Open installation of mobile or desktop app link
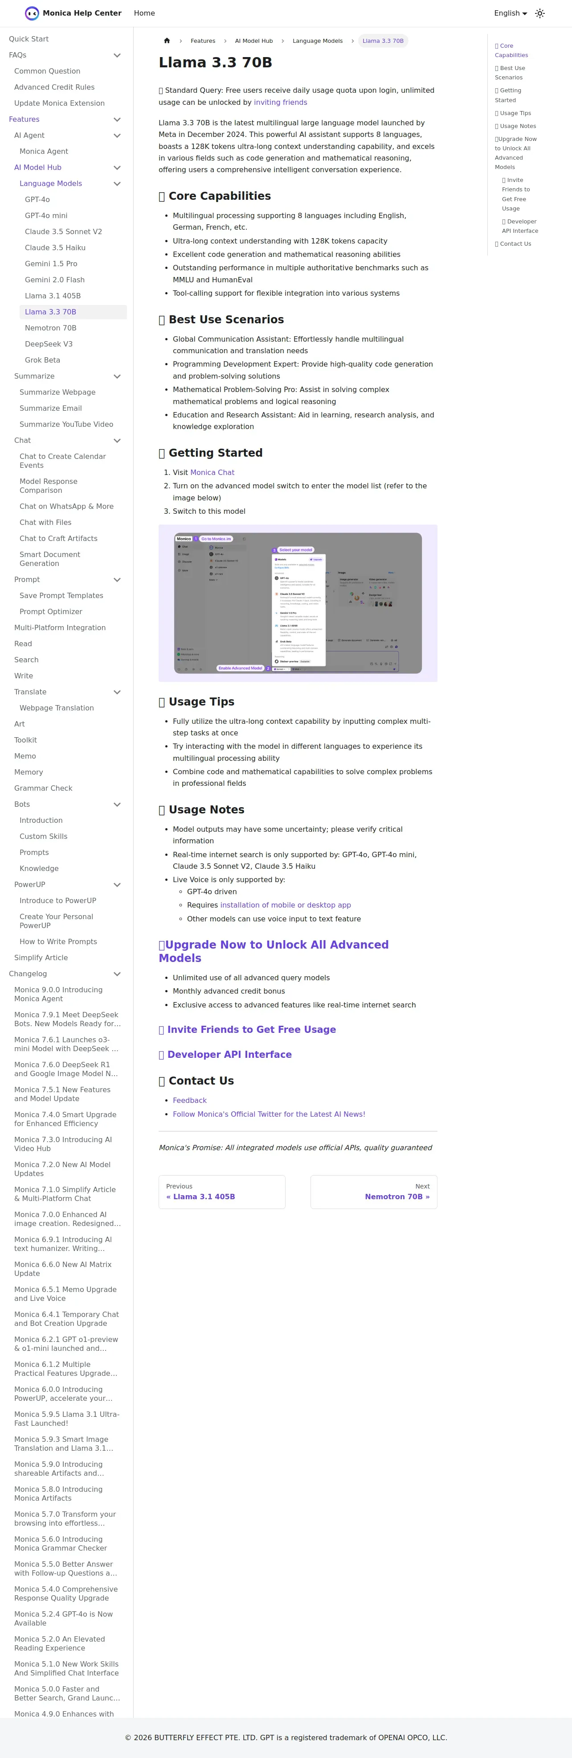 pos(286,905)
